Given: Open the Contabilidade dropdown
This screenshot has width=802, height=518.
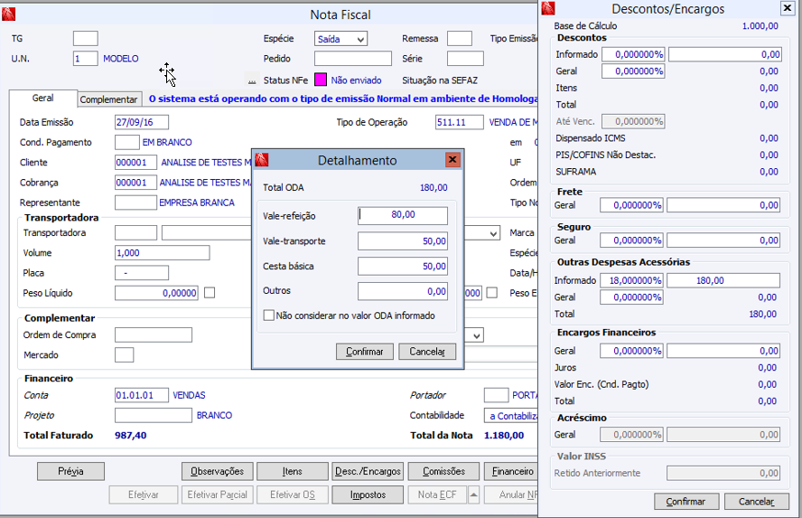Looking at the screenshot, I should 510,416.
